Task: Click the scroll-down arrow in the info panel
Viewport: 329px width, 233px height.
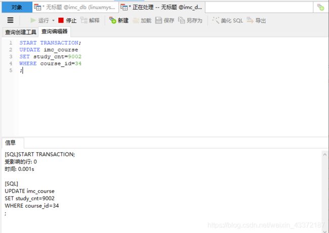Action: click(325, 231)
